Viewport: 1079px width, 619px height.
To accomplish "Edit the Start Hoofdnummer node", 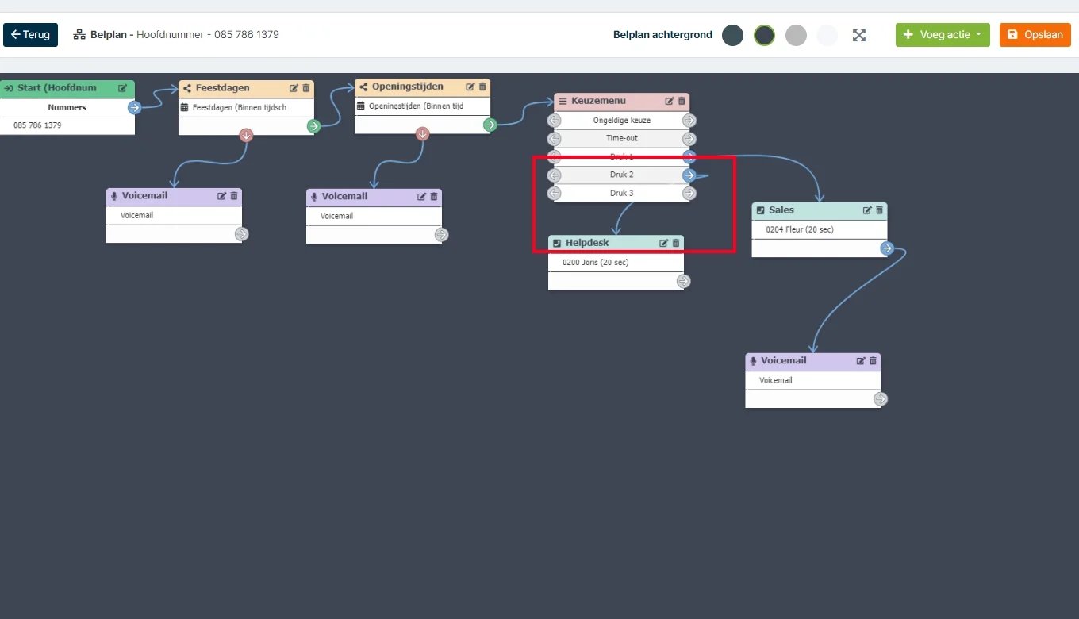I will pyautogui.click(x=122, y=88).
